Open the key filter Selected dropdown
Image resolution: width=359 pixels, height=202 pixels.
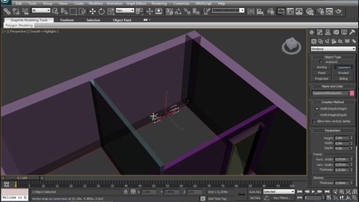[x=279, y=191]
